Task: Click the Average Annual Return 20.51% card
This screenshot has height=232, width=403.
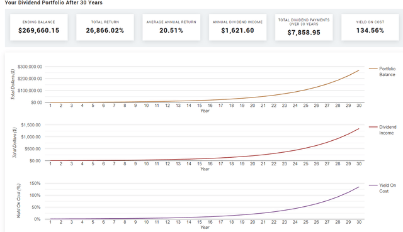Action: click(171, 27)
